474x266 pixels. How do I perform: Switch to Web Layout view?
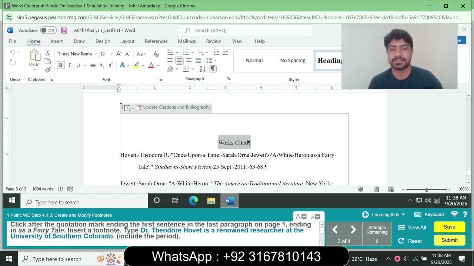point(391,189)
